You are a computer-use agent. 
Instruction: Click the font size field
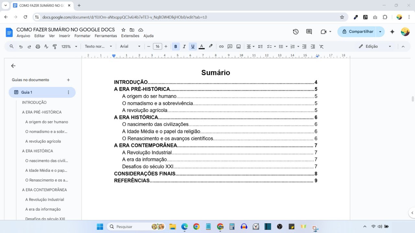[x=158, y=47]
